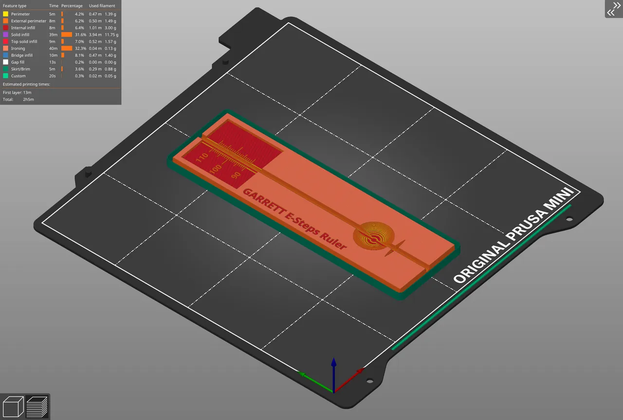This screenshot has width=623, height=420.
Task: Click the yellow Perimeter color swatch
Action: pos(5,14)
